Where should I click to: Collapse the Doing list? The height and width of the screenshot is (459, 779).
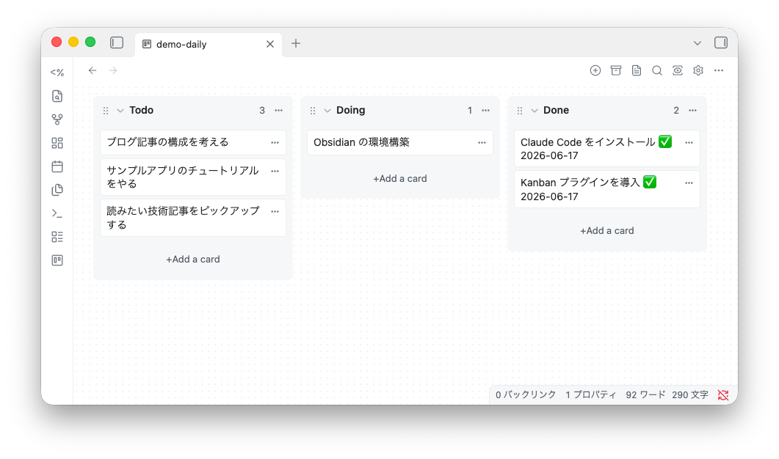pyautogui.click(x=327, y=110)
